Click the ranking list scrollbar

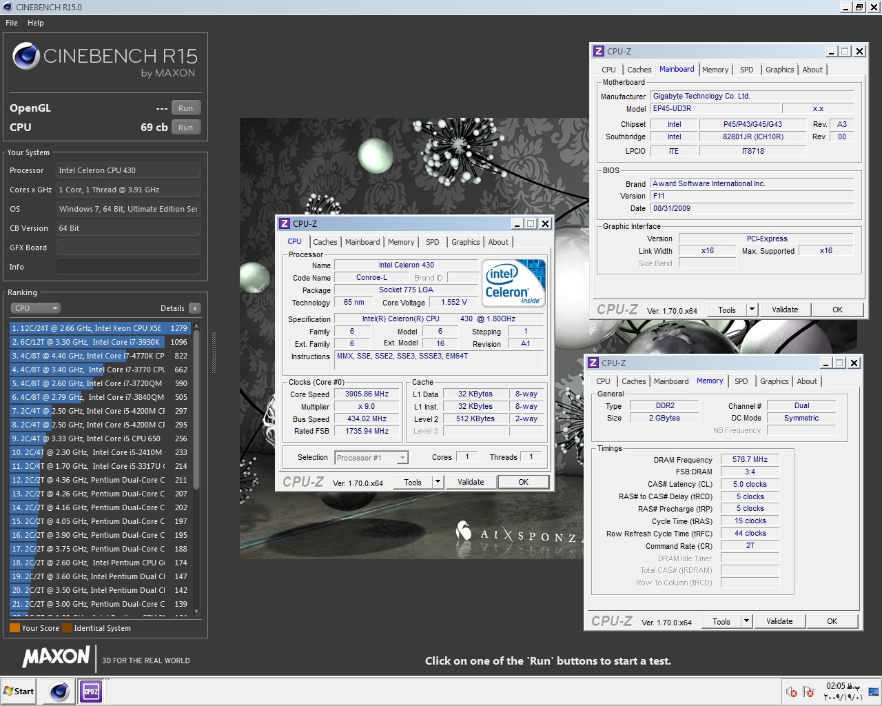click(x=196, y=410)
